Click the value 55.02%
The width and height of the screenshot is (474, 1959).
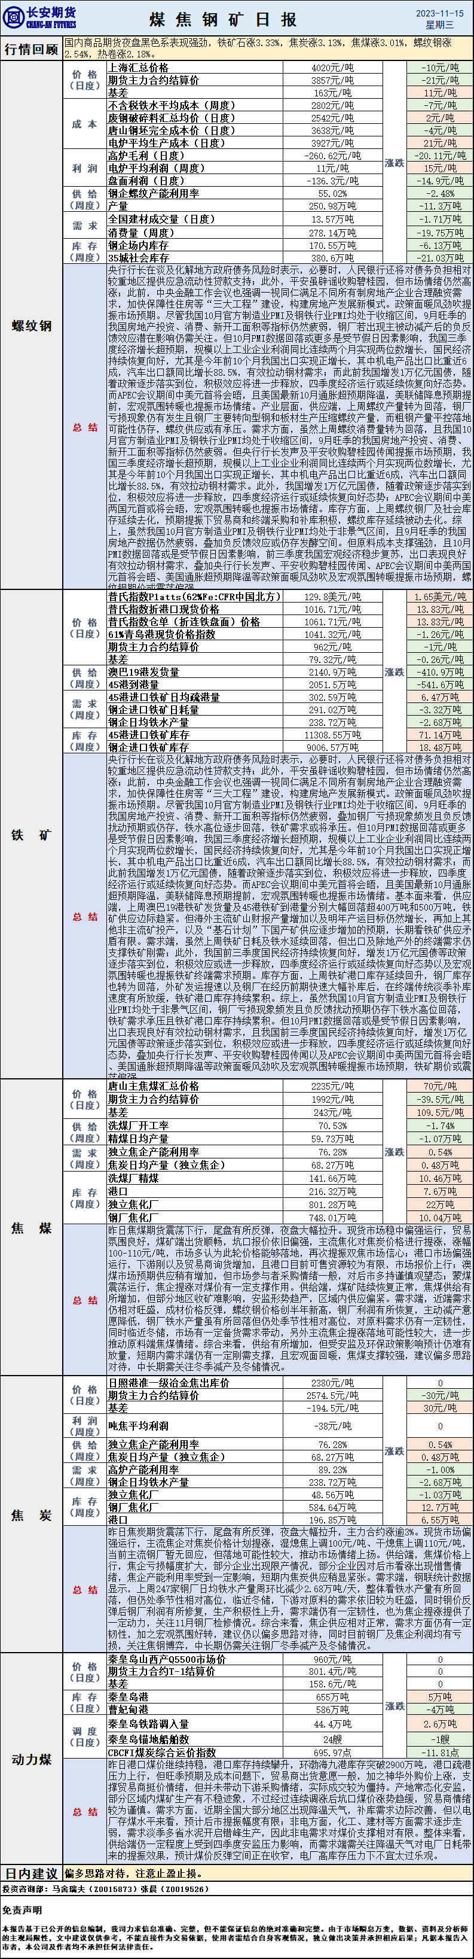(333, 193)
